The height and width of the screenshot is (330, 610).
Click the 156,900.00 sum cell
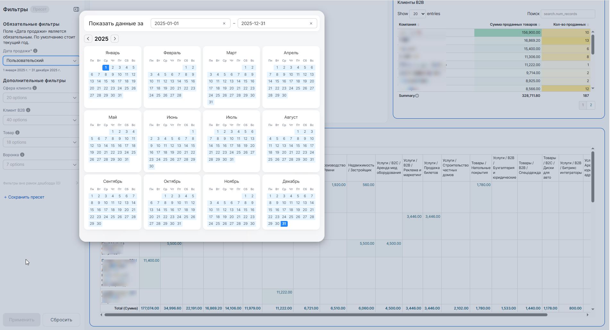tap(508, 32)
